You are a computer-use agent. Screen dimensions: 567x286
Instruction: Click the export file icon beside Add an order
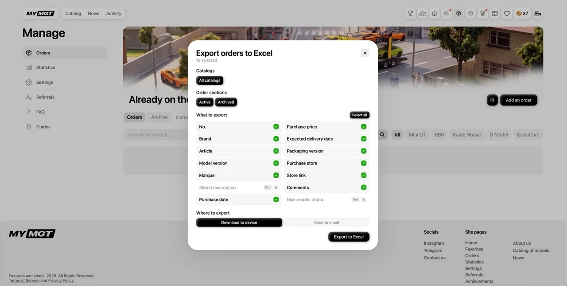[x=492, y=100]
